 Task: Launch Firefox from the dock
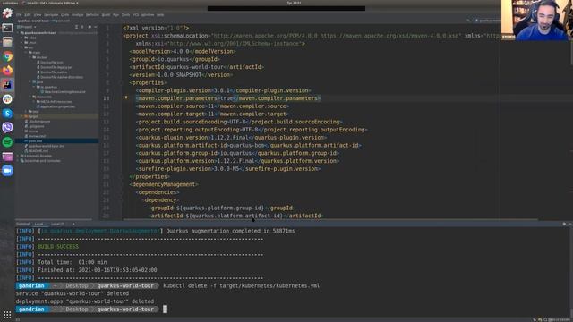click(x=7, y=71)
